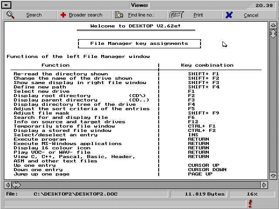The width and height of the screenshot is (279, 209).
Task: Click the line Adjust the sort criteria of the entries
Action: point(82,108)
